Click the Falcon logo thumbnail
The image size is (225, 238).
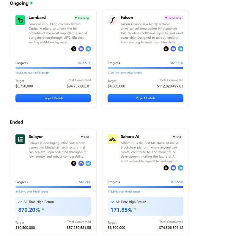112,20
